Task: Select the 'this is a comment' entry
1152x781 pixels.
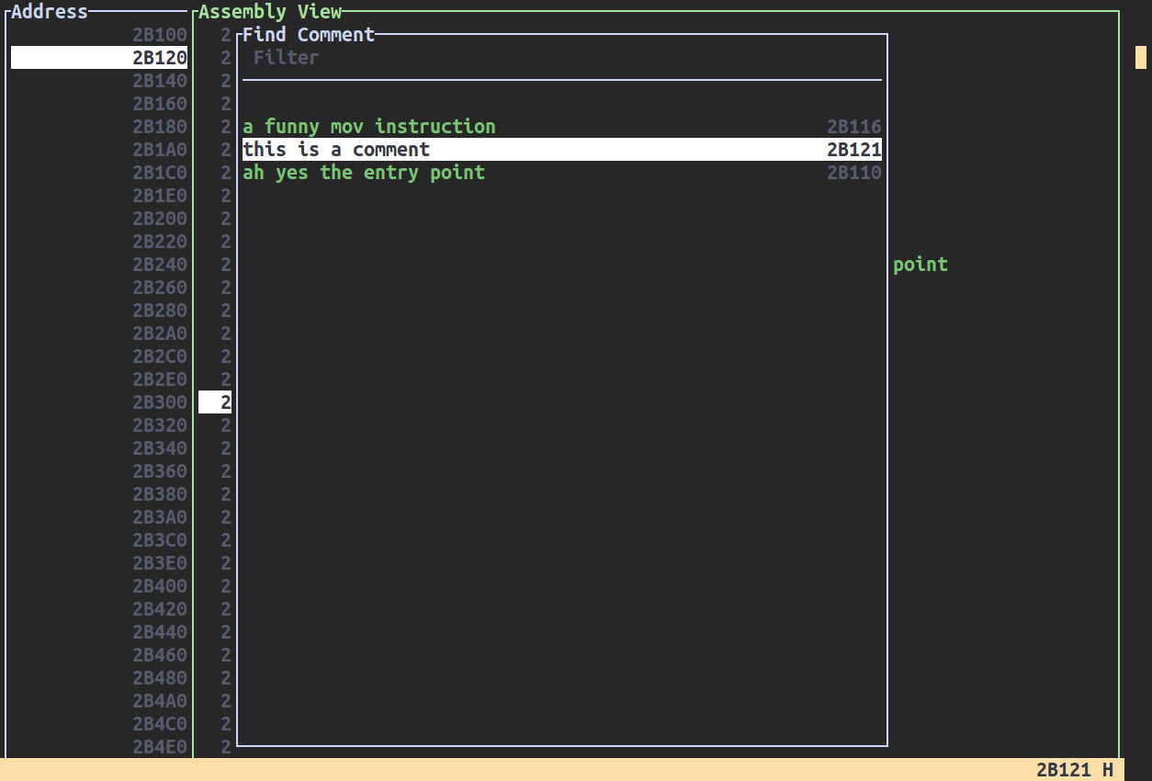Action: pyautogui.click(x=336, y=150)
